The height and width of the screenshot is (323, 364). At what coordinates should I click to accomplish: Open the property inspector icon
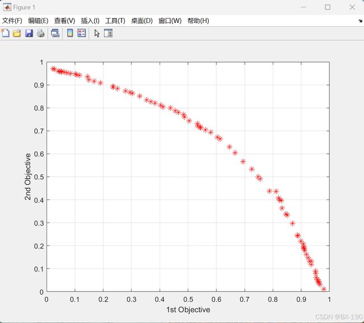coord(108,33)
